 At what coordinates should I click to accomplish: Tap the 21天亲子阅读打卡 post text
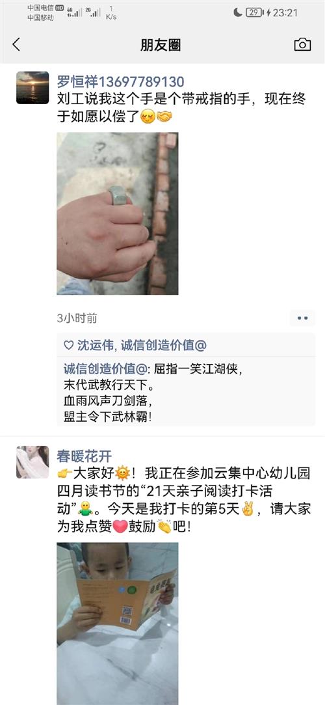tap(183, 499)
